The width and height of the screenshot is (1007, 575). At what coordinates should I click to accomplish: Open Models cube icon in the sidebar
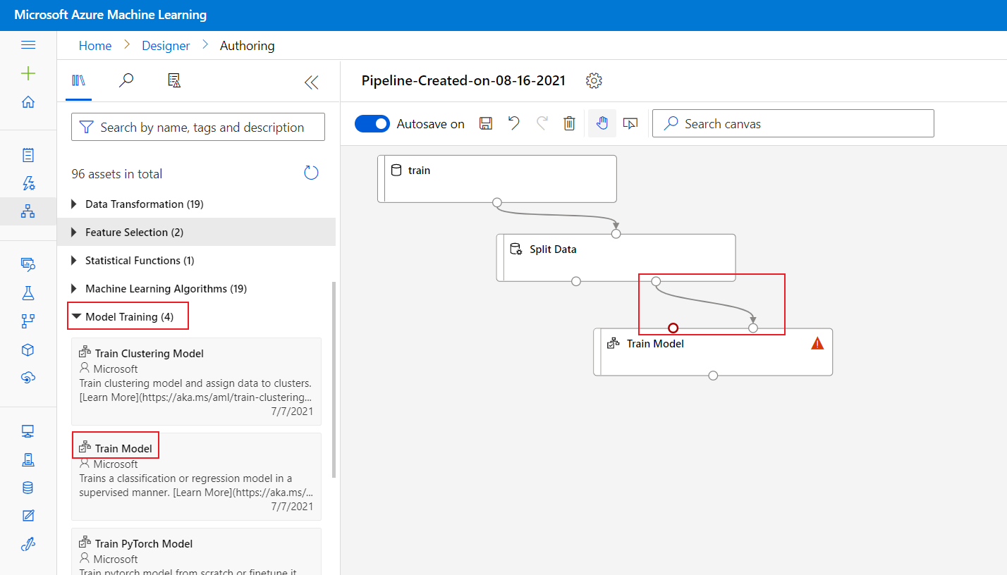28,350
